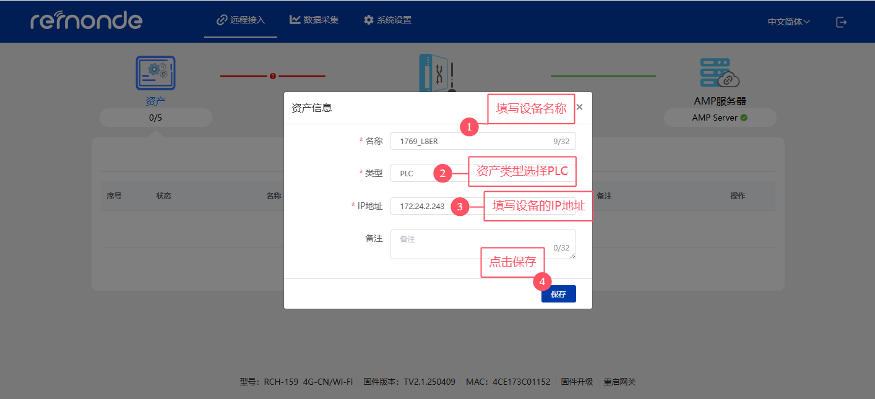Expand the 中文简体 language dropdown
This screenshot has height=399, width=875.
[789, 22]
